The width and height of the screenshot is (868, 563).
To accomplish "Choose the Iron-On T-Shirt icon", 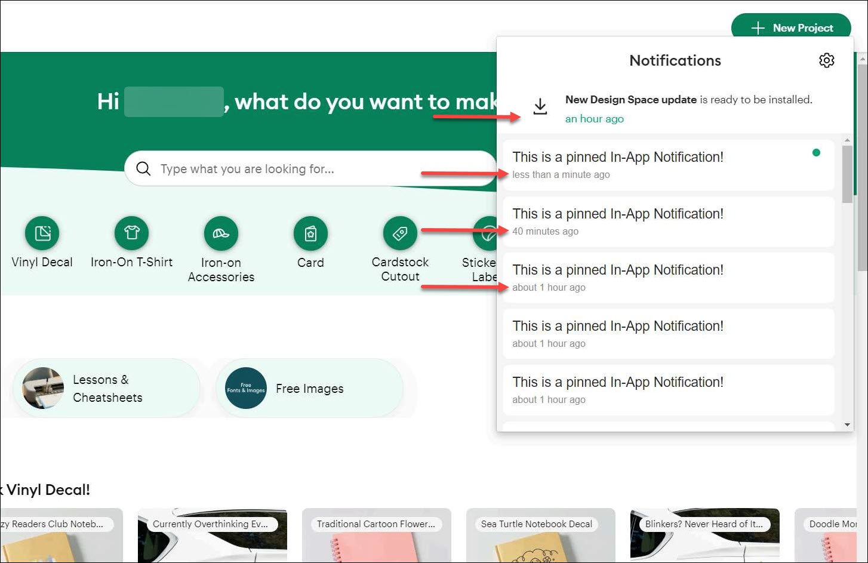I will pyautogui.click(x=131, y=233).
